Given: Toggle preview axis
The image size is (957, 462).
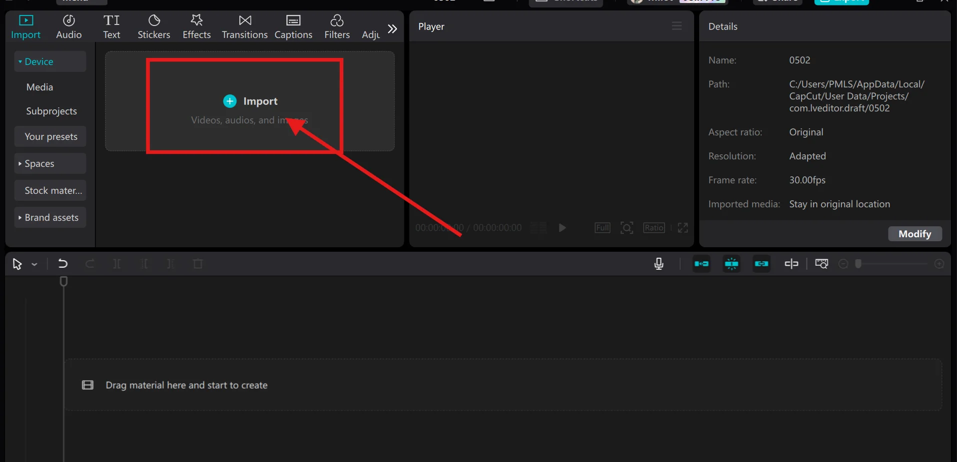Looking at the screenshot, I should (791, 264).
